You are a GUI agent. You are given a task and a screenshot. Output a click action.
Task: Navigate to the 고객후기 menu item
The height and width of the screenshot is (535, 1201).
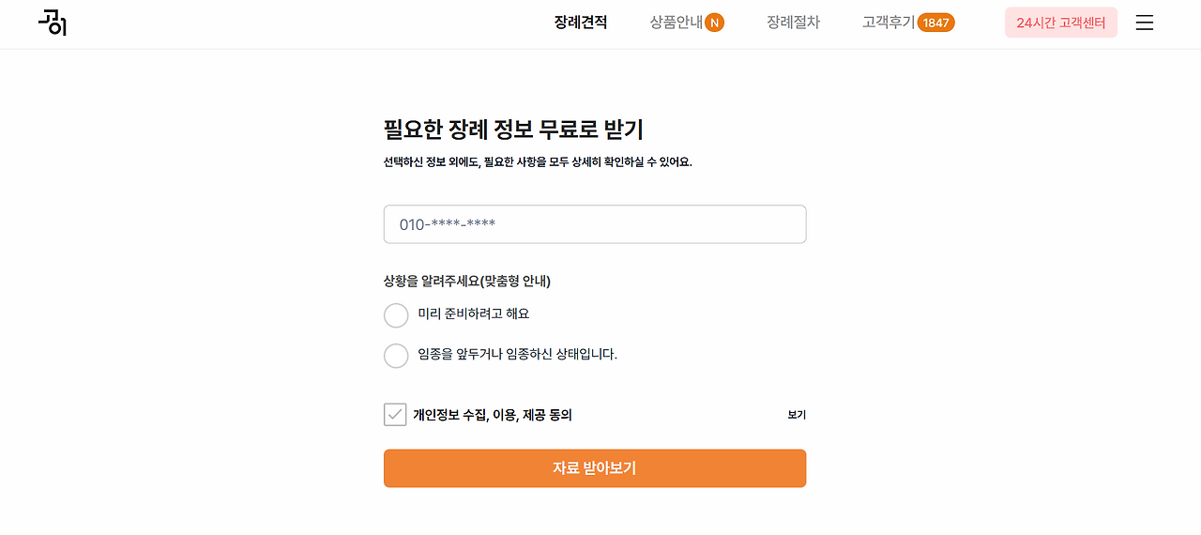888,23
